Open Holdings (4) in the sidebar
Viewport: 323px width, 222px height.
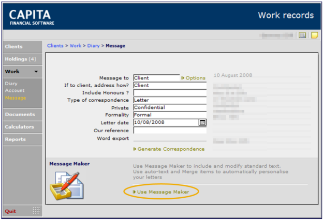click(x=23, y=59)
